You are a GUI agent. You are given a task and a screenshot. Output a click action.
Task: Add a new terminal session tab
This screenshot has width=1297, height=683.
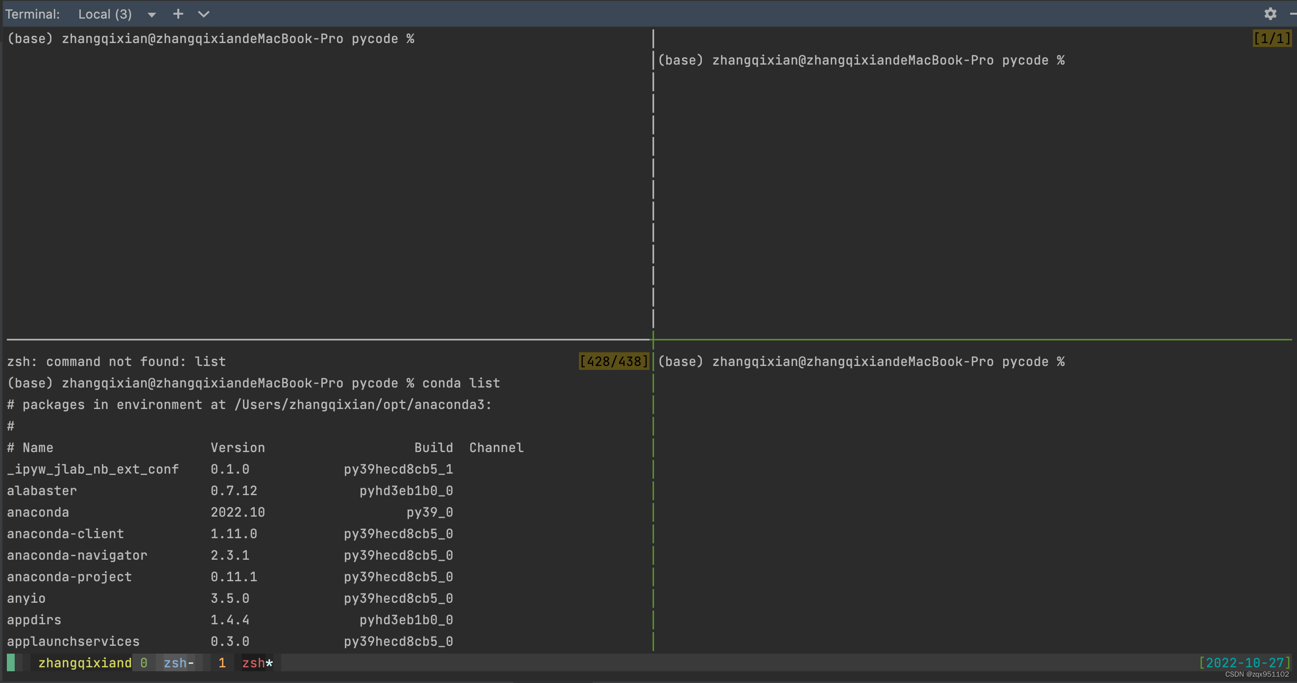[x=178, y=14]
